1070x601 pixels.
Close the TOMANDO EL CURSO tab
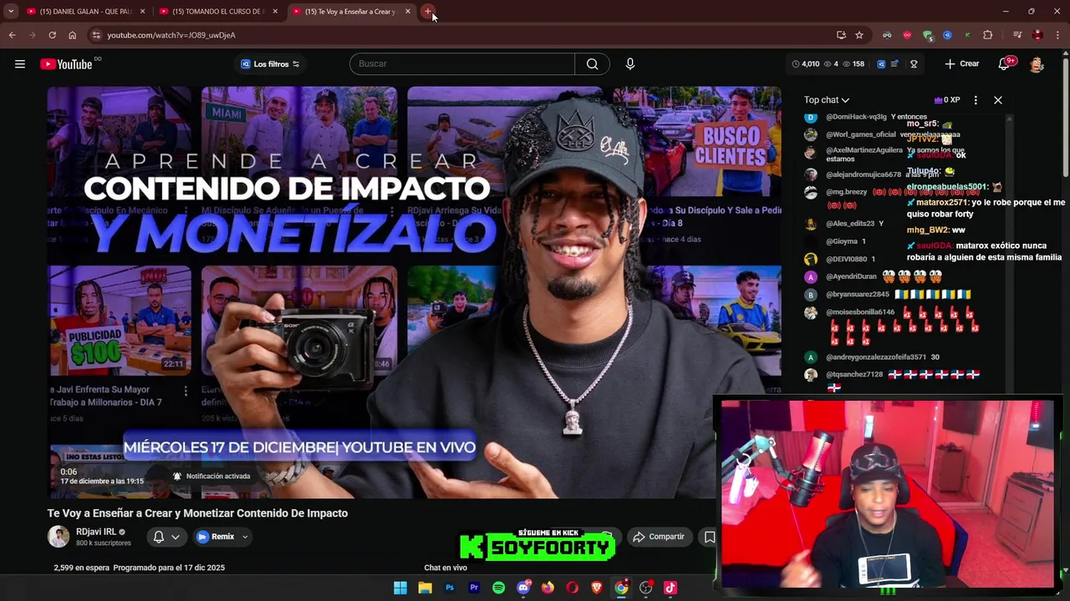click(x=275, y=12)
